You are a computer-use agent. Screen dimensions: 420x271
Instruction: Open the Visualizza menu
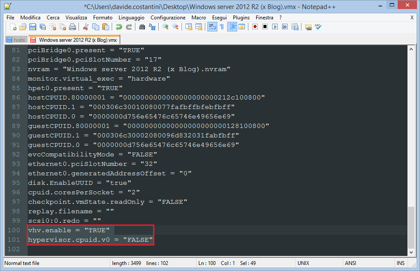point(76,18)
